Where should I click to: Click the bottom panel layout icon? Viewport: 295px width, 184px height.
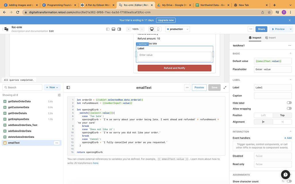[114, 29]
